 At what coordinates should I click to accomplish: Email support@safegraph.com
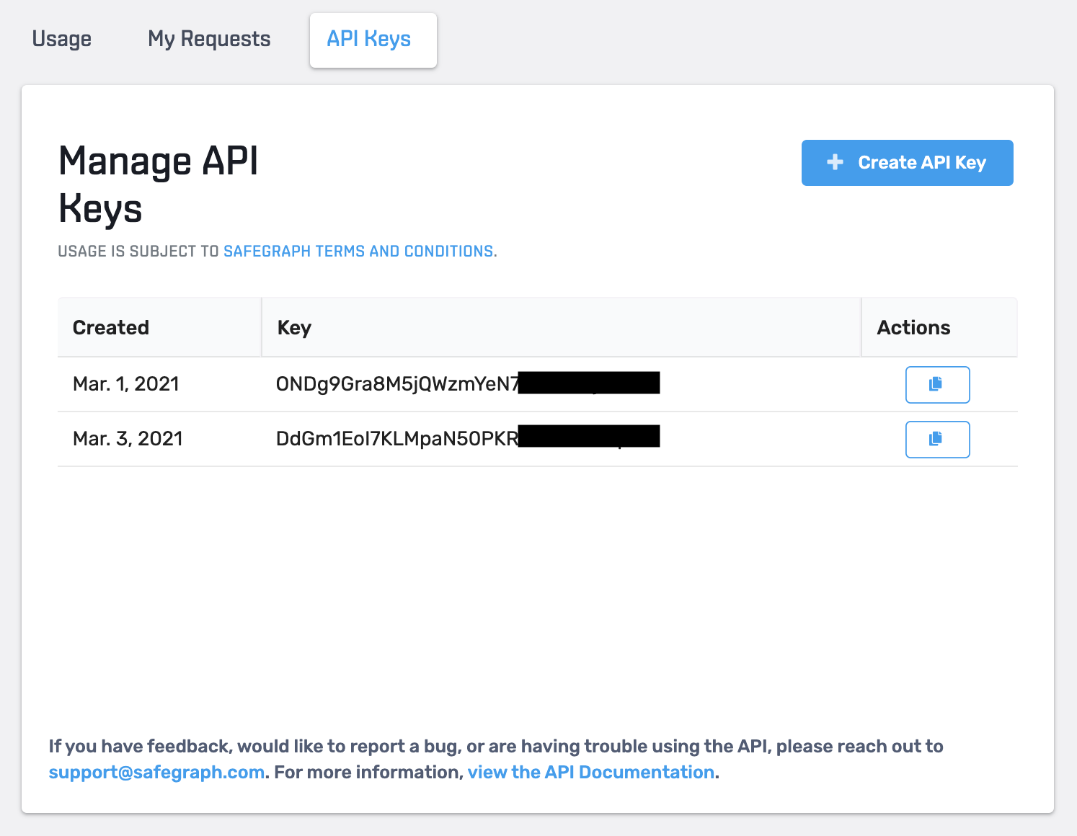[156, 772]
